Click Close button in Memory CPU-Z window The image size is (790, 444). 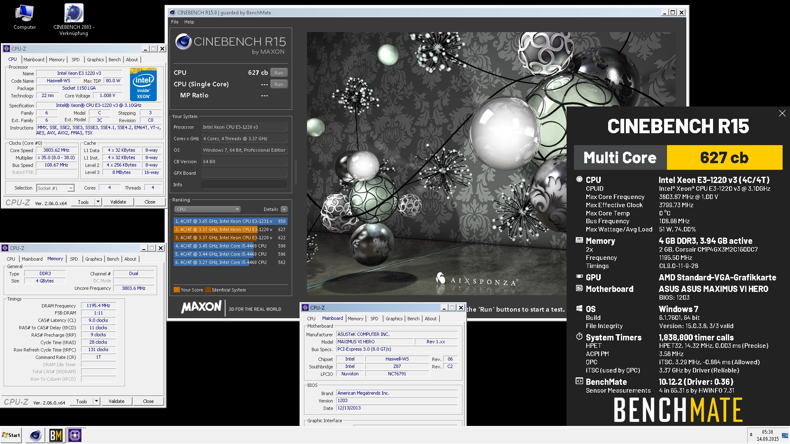148,401
